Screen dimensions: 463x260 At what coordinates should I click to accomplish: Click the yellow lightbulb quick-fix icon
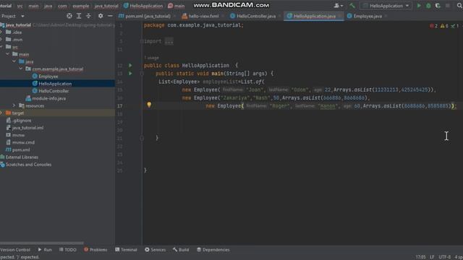tap(149, 105)
